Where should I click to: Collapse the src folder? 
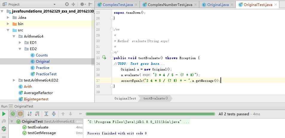pyautogui.click(x=8, y=30)
